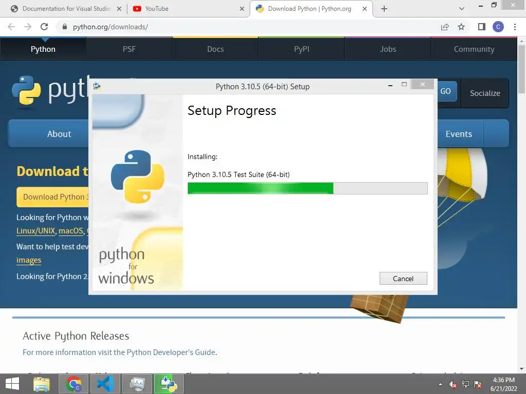This screenshot has width=526, height=394.
Task: Minimize the Python Setup dialog
Action: 390,86
